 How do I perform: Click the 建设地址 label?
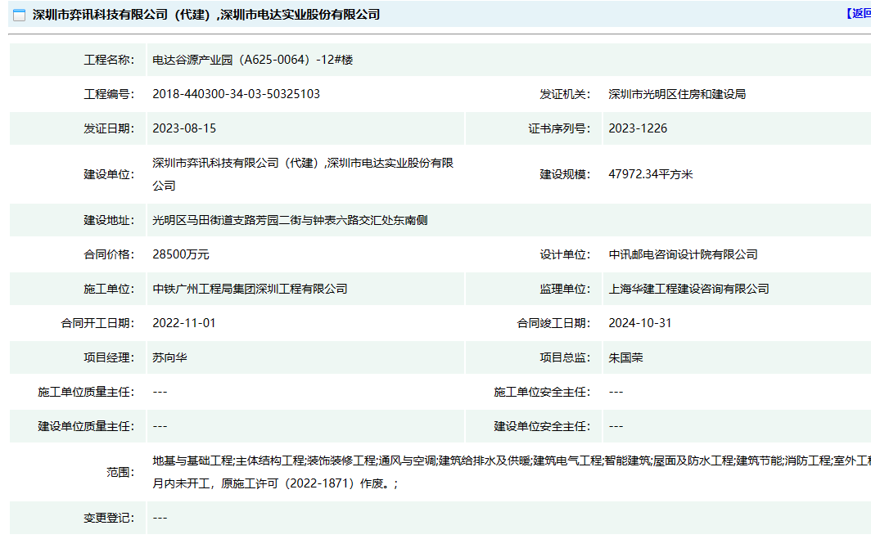tap(109, 220)
